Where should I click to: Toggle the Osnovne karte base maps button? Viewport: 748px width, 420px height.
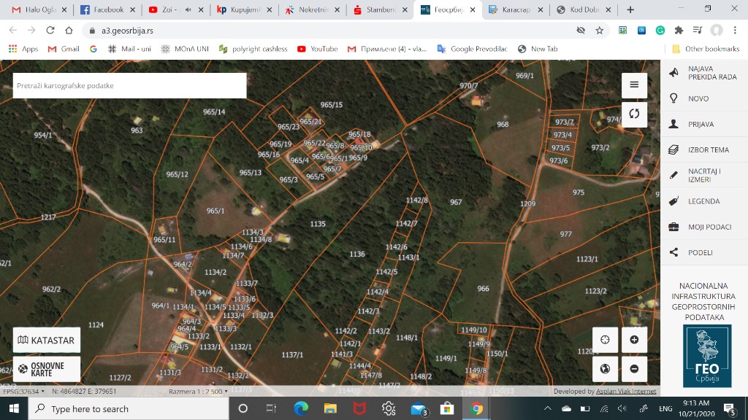[47, 370]
